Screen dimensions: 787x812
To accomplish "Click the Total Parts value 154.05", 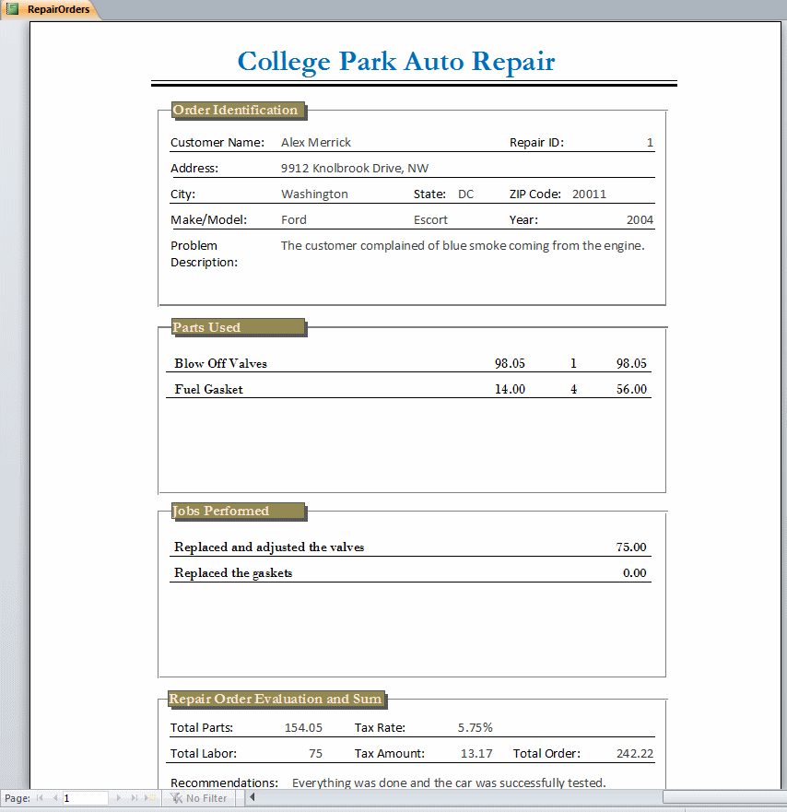I will tap(303, 728).
